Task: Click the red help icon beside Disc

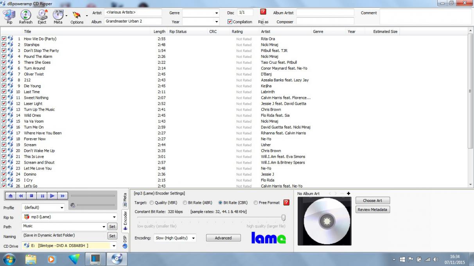Action: (263, 12)
